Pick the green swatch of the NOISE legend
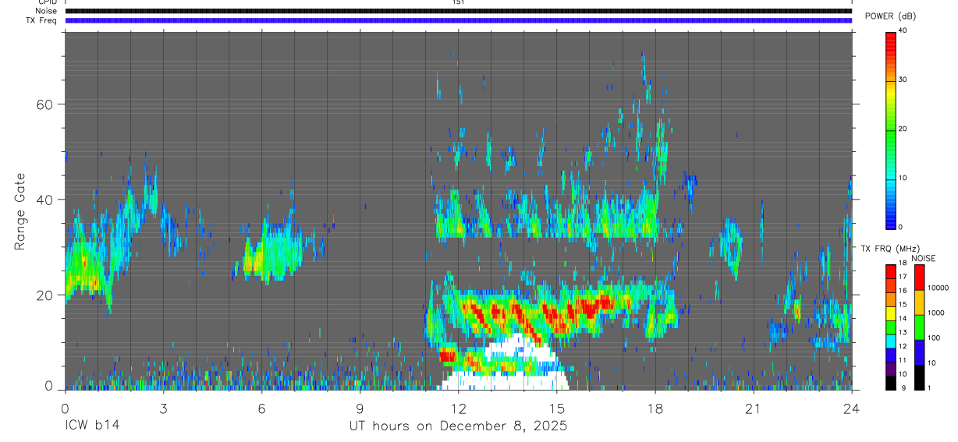958x442 pixels. [920, 327]
